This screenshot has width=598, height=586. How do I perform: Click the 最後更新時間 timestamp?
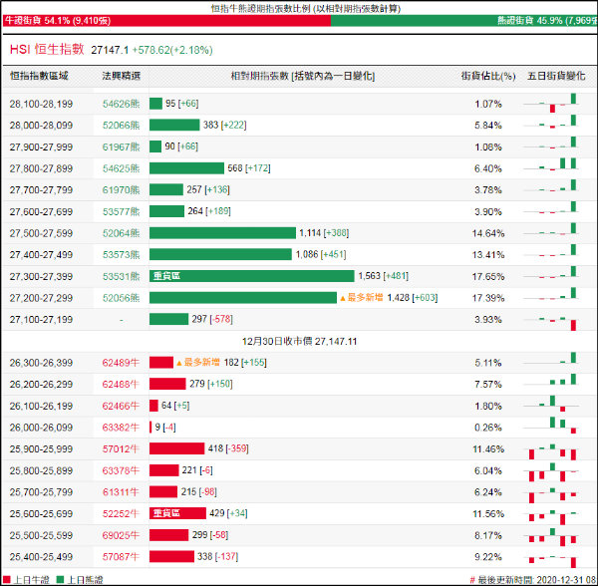(533, 580)
